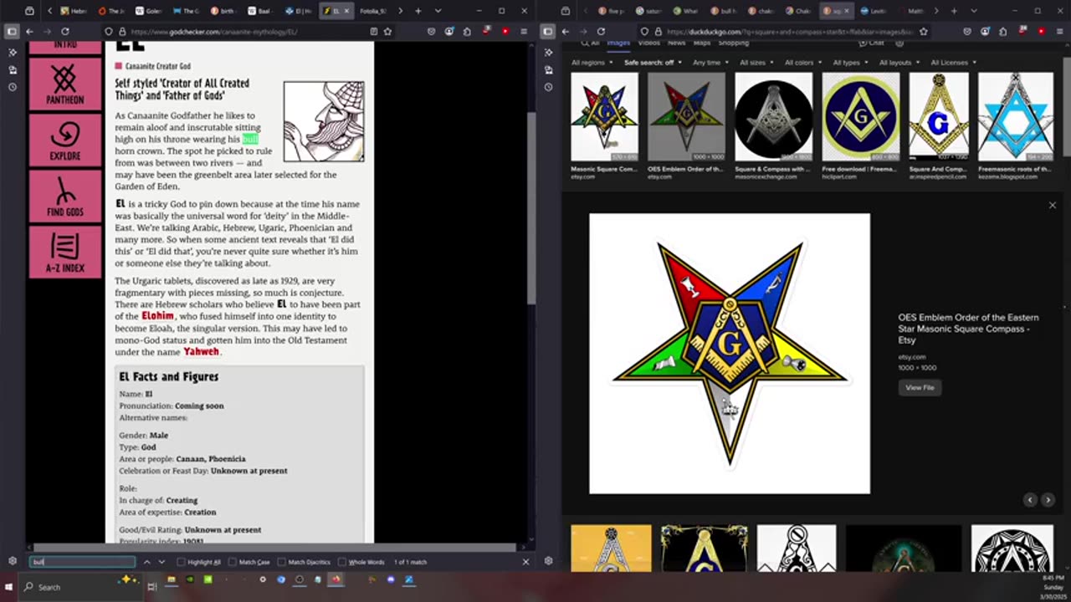Open etsy.com source link in image details

tap(912, 357)
